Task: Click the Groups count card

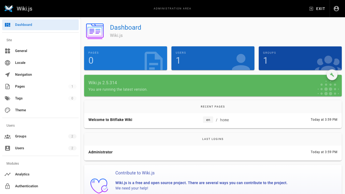Action: coord(300,58)
